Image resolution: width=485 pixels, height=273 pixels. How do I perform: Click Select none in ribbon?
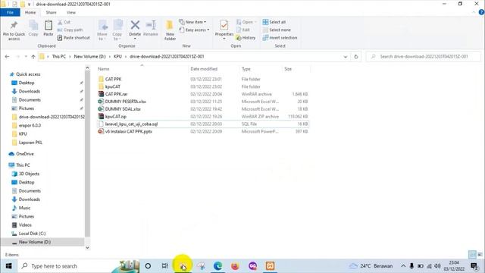[x=277, y=30]
